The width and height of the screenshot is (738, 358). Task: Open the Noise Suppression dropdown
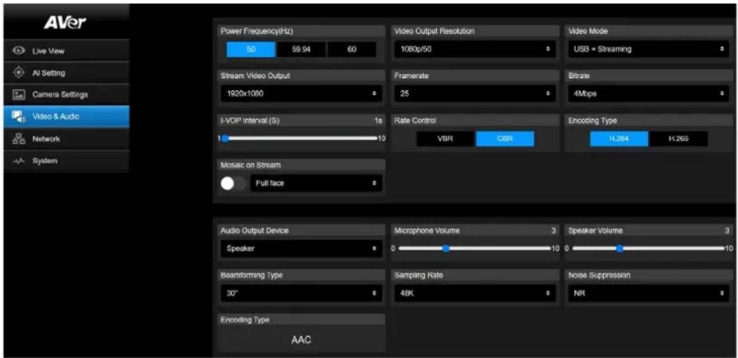648,293
